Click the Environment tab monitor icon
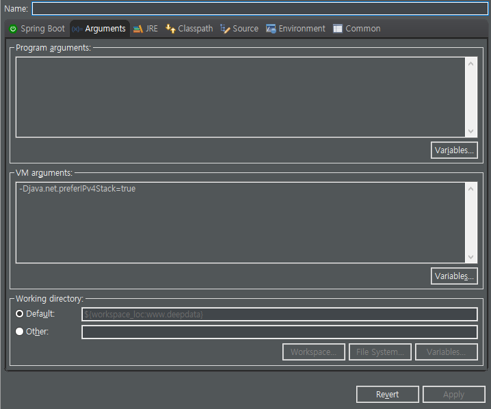 [271, 29]
